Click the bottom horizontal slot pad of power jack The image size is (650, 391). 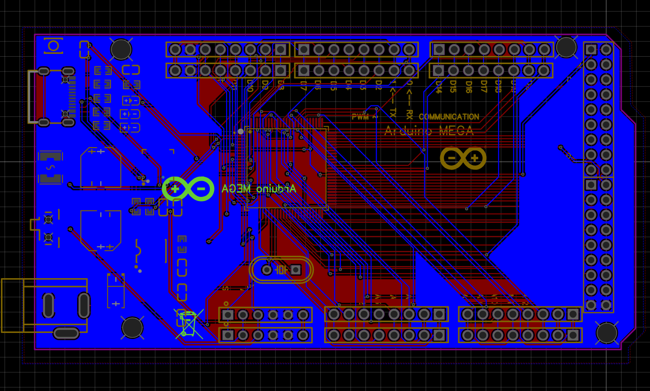(66, 333)
